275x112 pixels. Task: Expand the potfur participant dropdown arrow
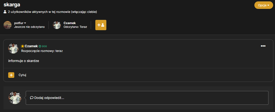25,23
